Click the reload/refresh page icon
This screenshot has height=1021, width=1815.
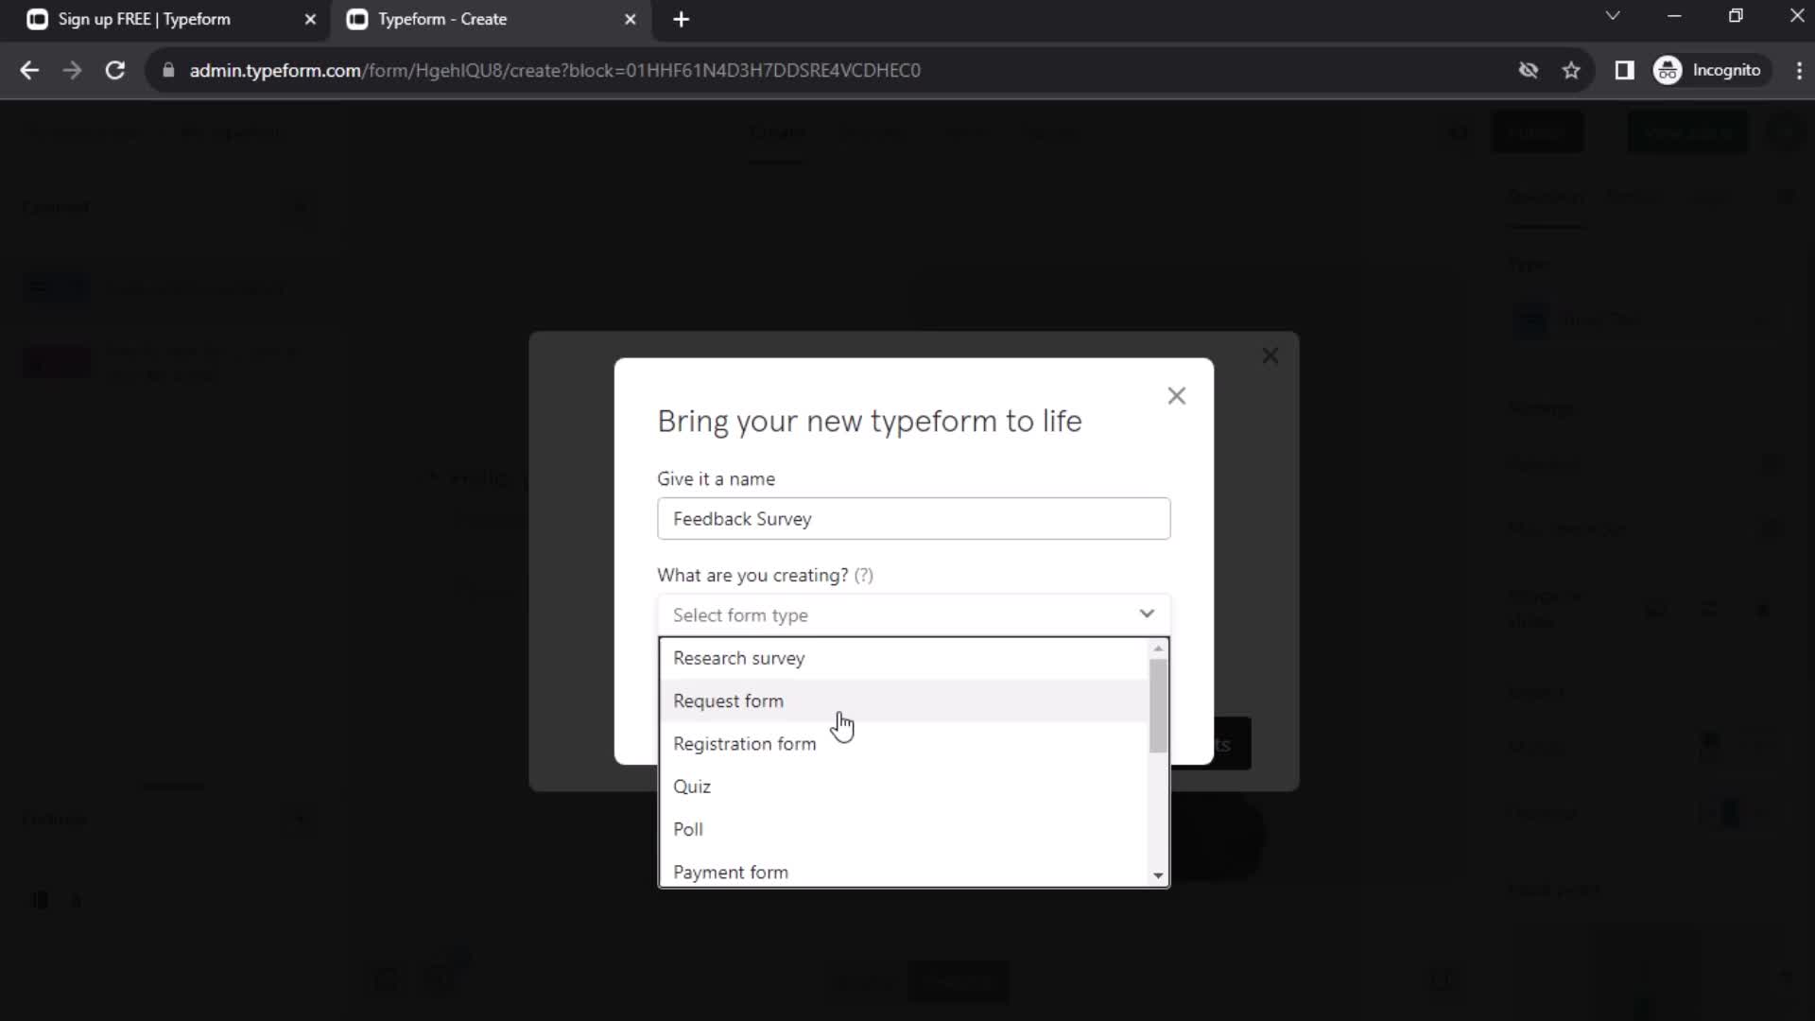[x=114, y=70]
